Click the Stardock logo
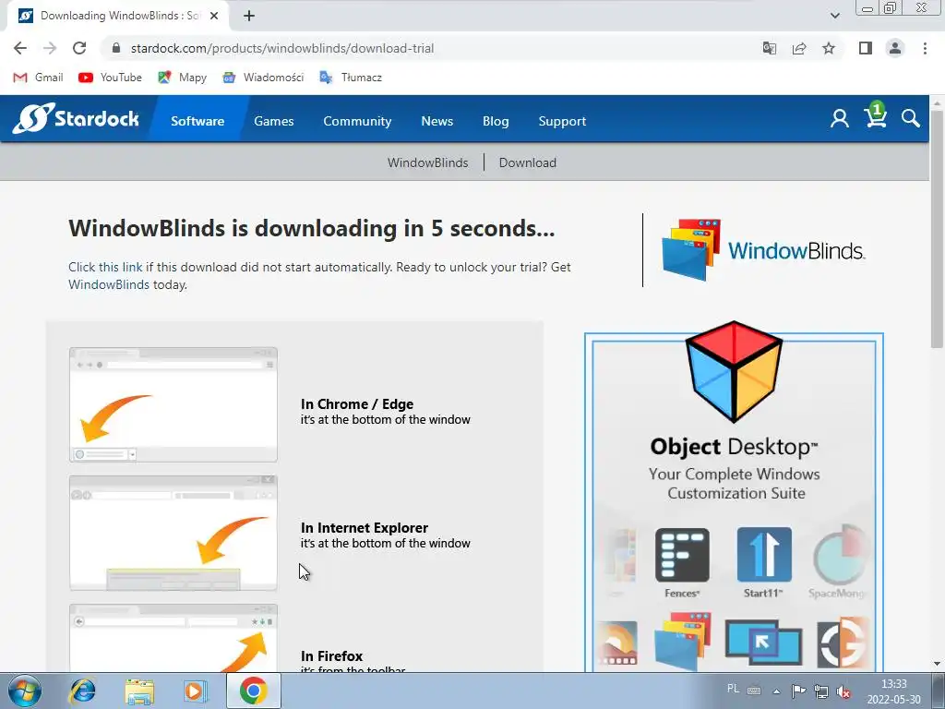945x709 pixels. click(76, 118)
